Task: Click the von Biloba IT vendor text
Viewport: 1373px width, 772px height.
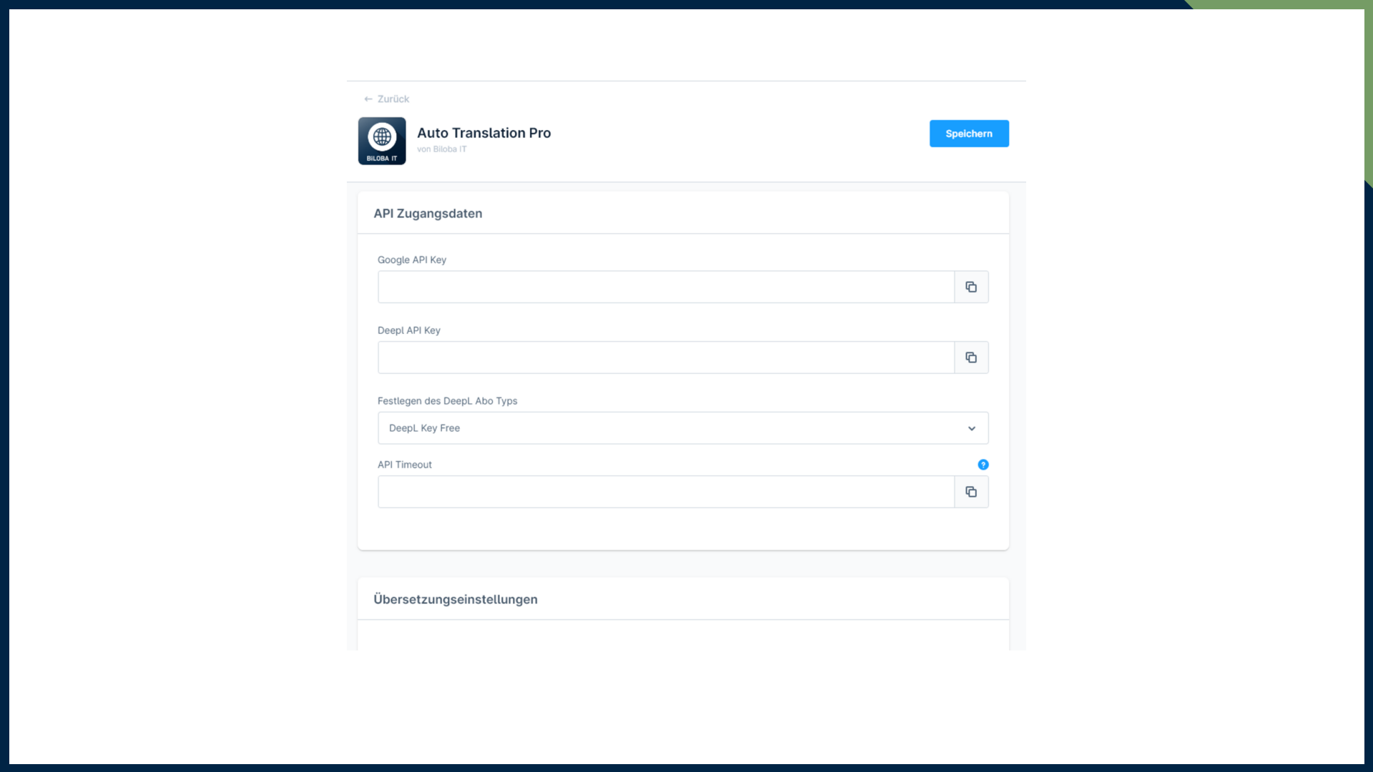Action: (442, 149)
